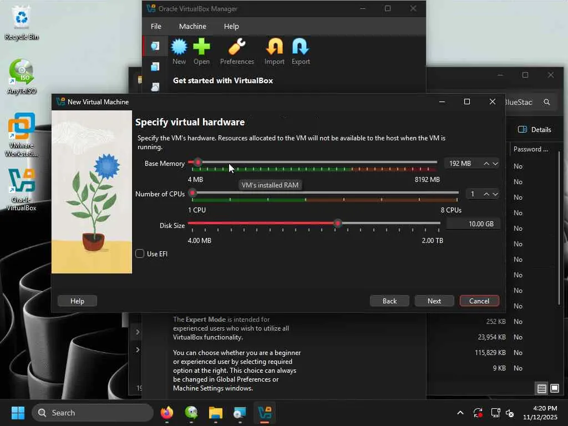Open the Windows Start menu
The image size is (568, 426).
(x=18, y=413)
